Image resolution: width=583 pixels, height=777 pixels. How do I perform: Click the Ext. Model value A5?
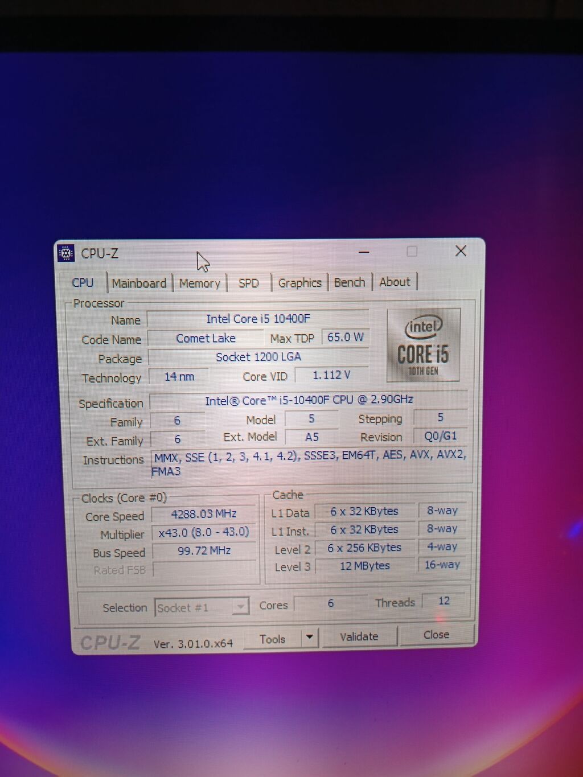click(x=311, y=437)
